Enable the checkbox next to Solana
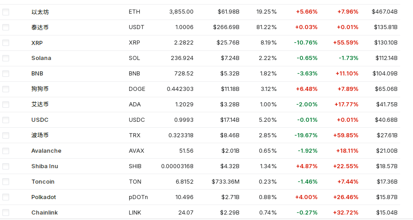The height and width of the screenshot is (220, 413). coord(5,58)
